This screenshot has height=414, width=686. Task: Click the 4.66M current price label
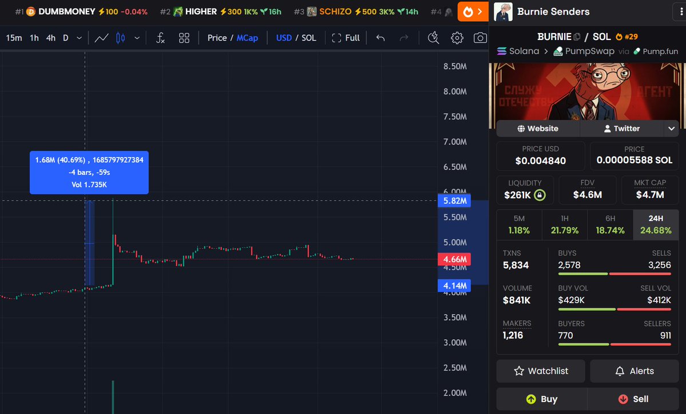(454, 259)
